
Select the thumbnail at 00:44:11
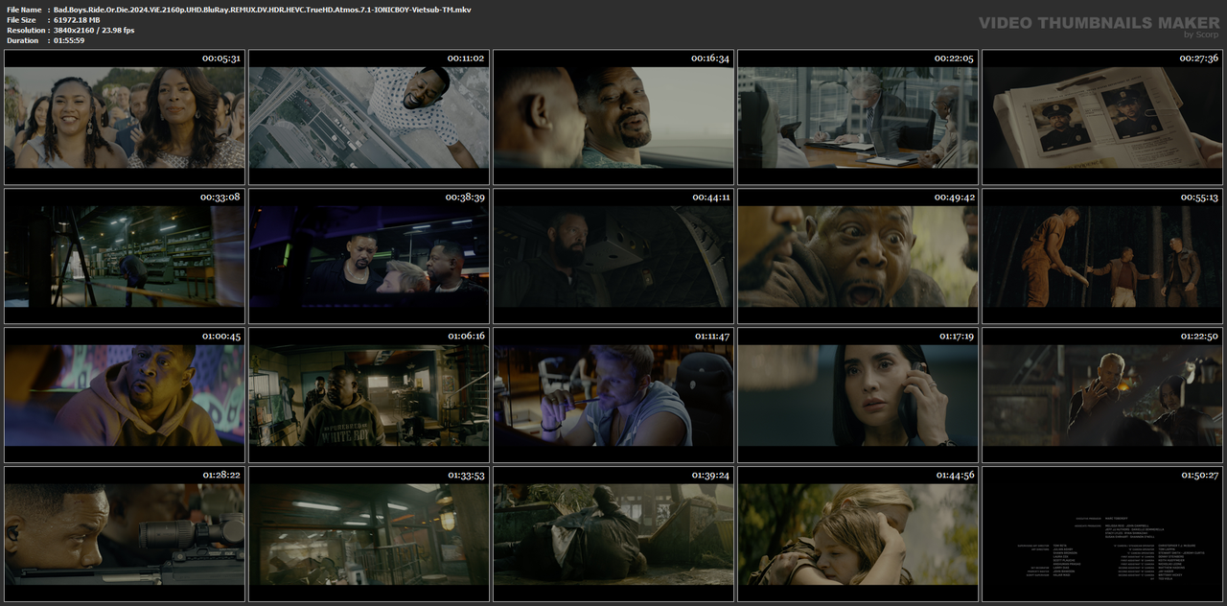(613, 256)
